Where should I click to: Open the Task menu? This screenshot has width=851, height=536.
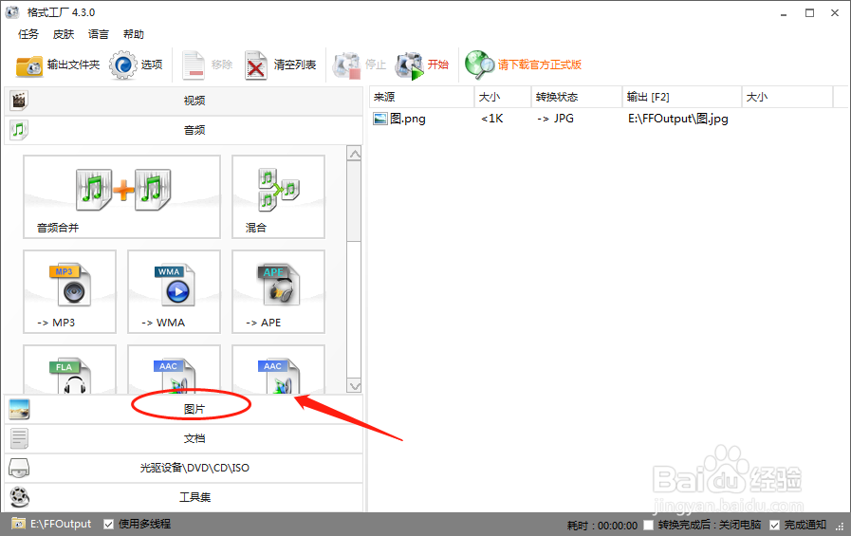pos(28,34)
